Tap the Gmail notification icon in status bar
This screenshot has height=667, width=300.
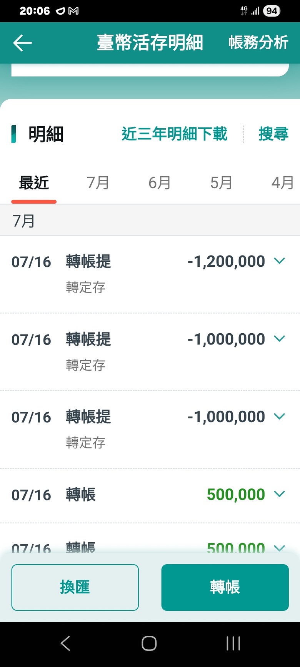73,11
